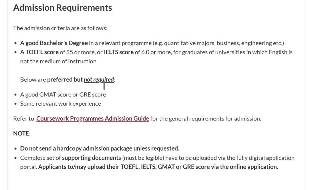Click "The admission criteria are as follows" sentence

[x=60, y=28]
